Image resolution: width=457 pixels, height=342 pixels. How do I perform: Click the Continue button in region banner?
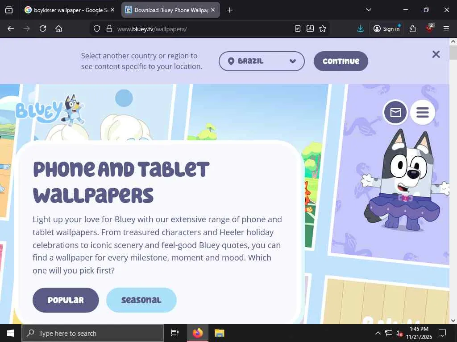(x=341, y=61)
